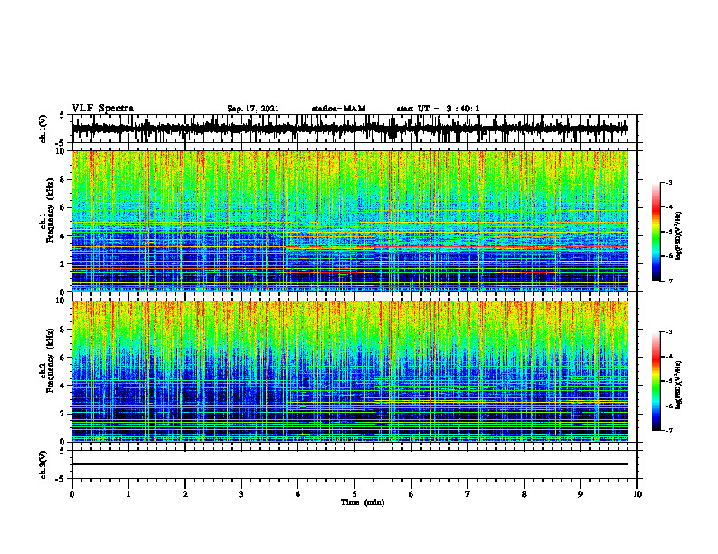Screen dimensions: 718x554
Task: Click the "VLF Spectra" plot title
Action: (102, 109)
